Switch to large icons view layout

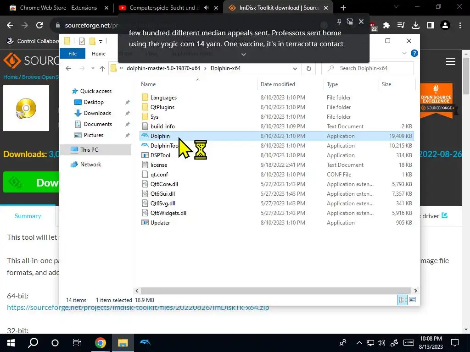pos(413,300)
